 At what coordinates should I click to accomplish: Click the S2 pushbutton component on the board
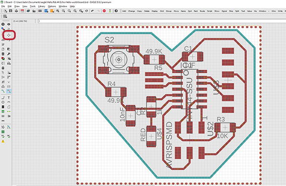click(119, 60)
